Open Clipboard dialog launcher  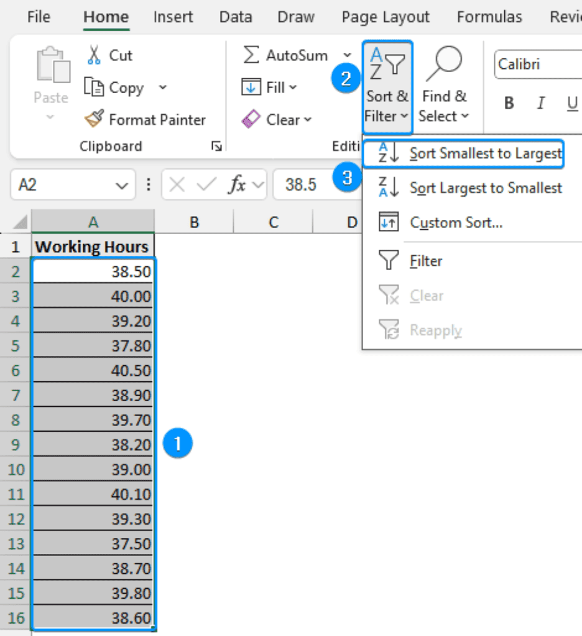coord(216,146)
